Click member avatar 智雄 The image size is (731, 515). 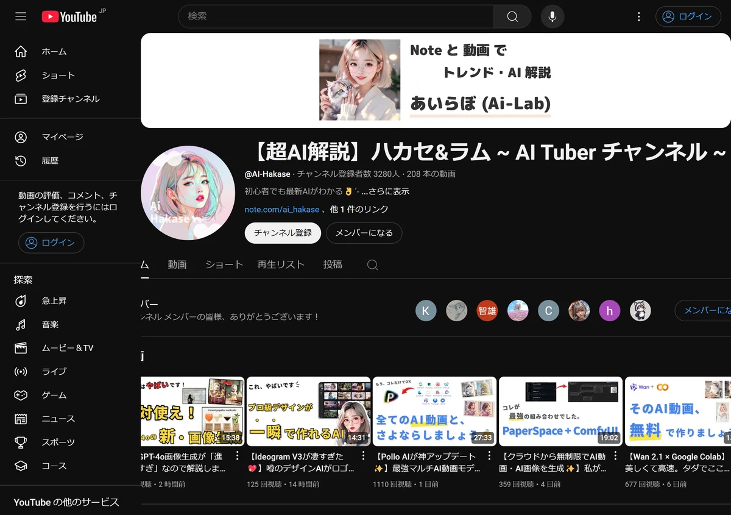pyautogui.click(x=487, y=311)
